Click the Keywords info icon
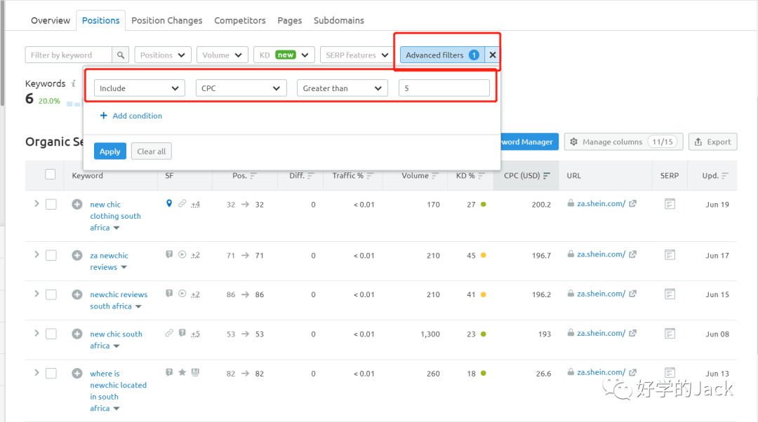The width and height of the screenshot is (758, 422). [74, 83]
